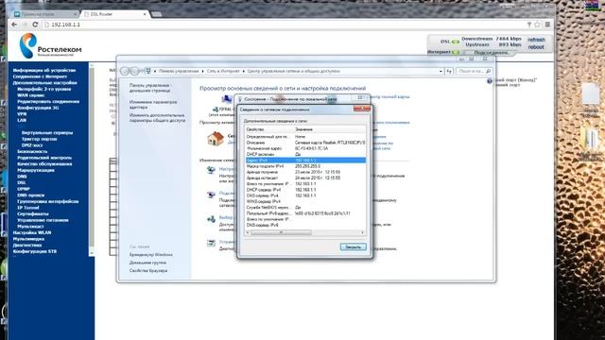This screenshot has width=605, height=340.
Task: Click the browser back arrow
Action: tap(14, 25)
